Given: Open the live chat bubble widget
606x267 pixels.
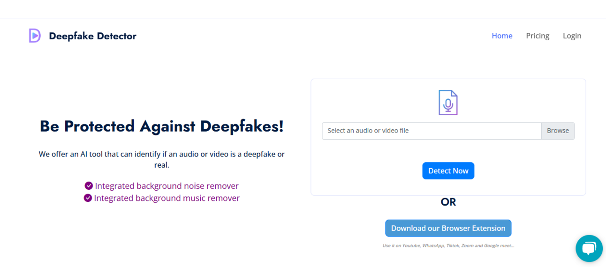Looking at the screenshot, I should click(589, 248).
